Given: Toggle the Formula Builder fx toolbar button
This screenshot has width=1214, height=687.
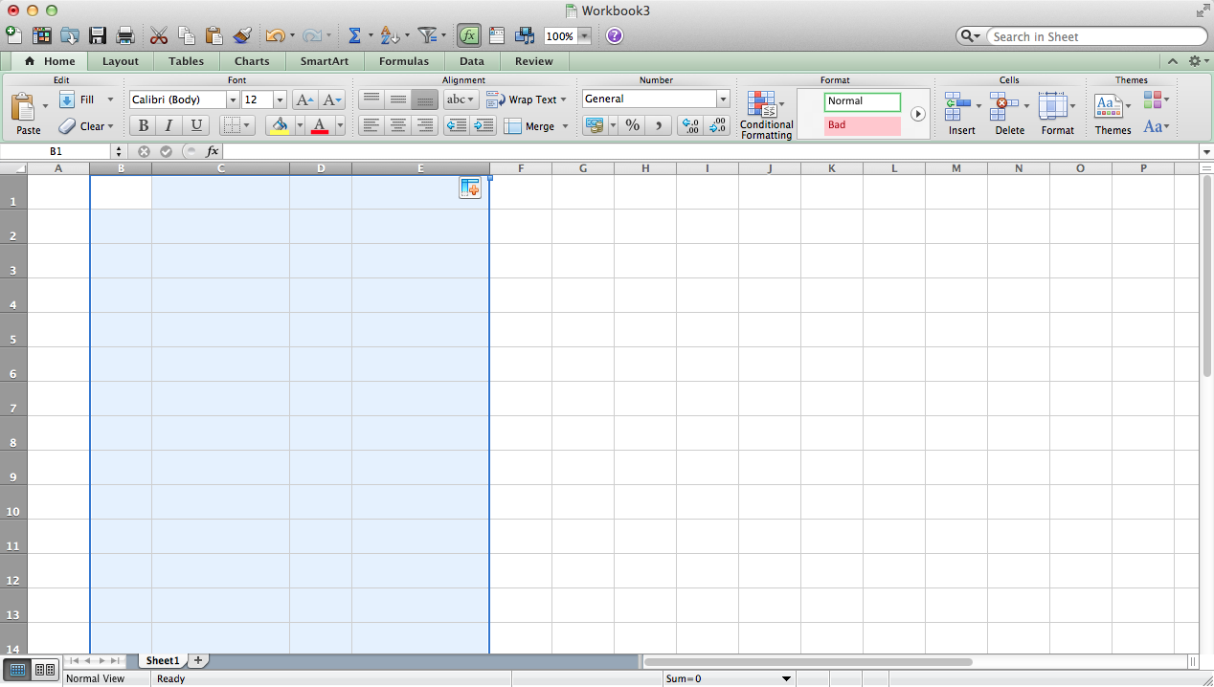Looking at the screenshot, I should click(x=468, y=35).
